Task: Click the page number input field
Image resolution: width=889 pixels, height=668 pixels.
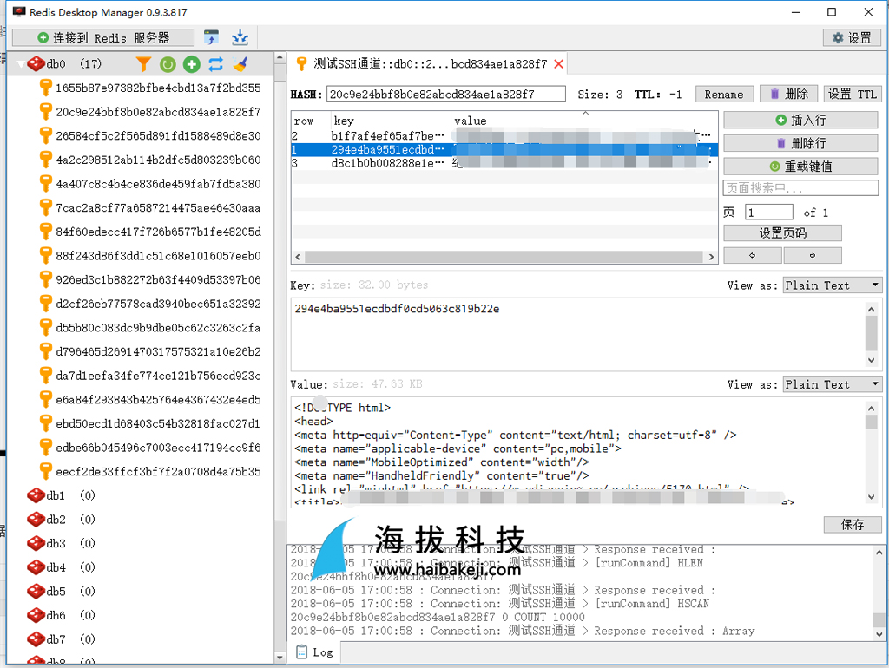Action: (x=769, y=213)
